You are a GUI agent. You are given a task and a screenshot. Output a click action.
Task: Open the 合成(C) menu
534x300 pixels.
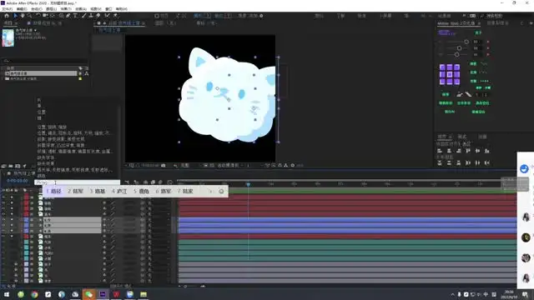[37, 9]
